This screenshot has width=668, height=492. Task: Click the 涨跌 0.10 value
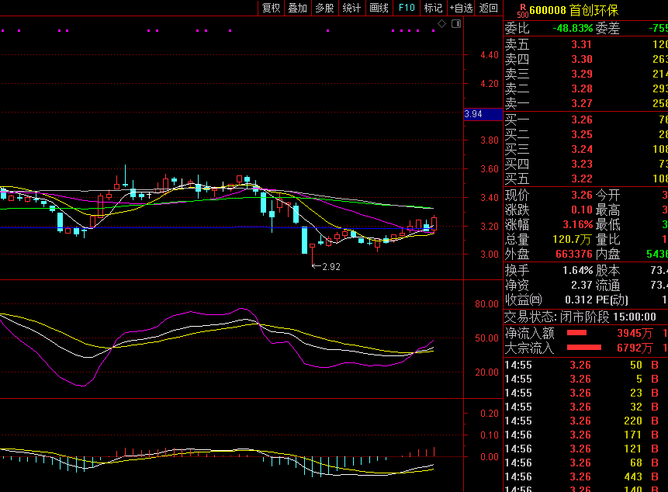click(582, 210)
